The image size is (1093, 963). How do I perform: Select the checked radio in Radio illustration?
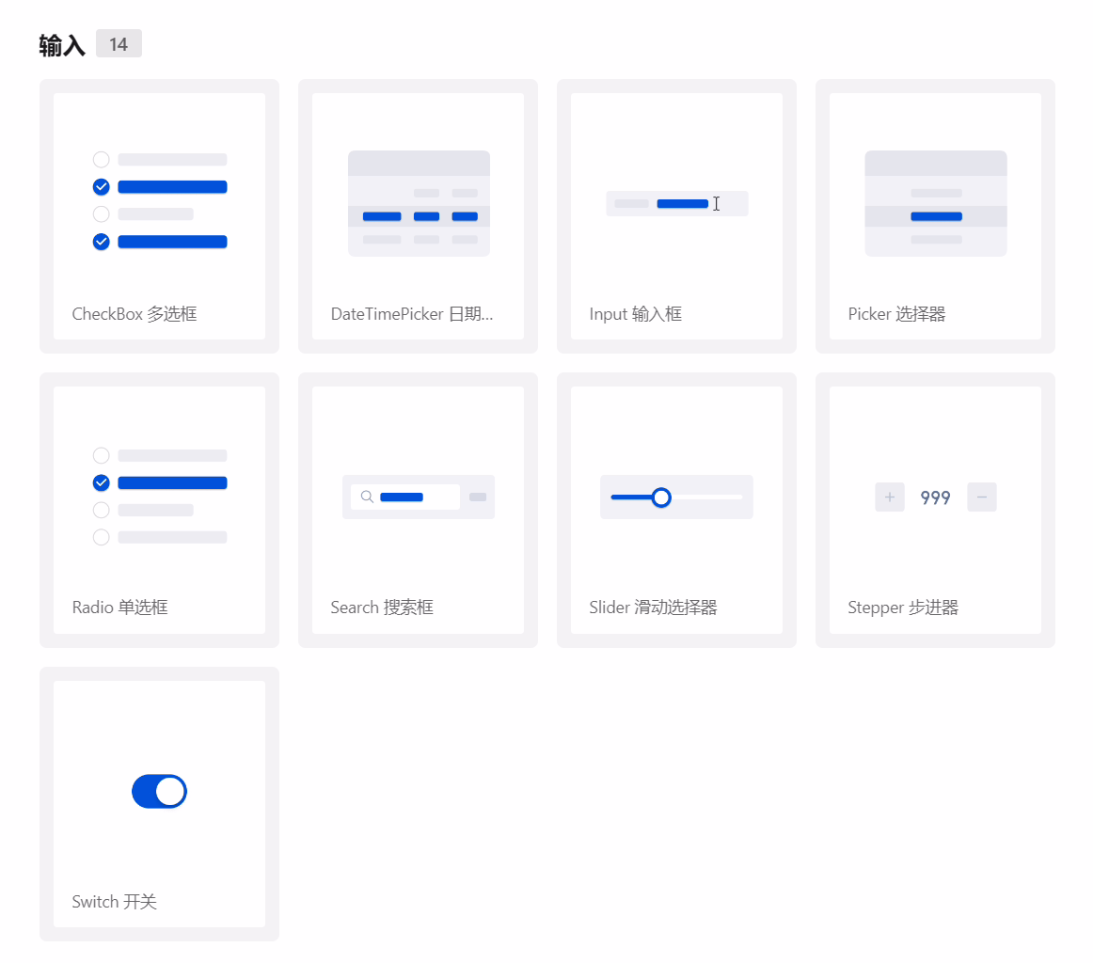(x=102, y=482)
